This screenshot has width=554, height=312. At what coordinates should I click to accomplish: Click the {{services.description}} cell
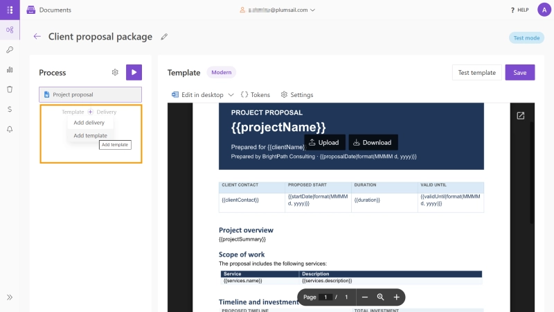391,281
